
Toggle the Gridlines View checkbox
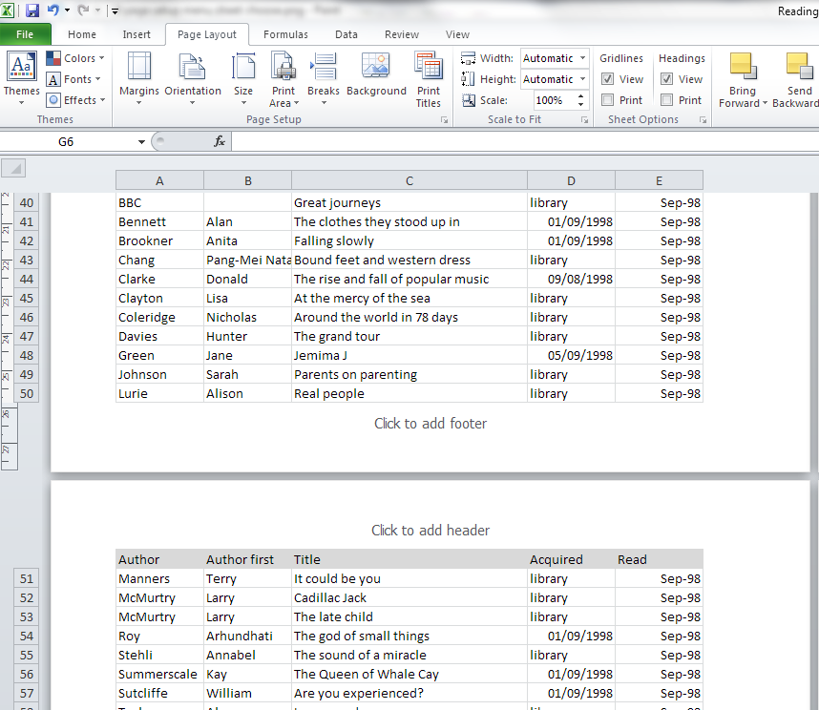click(608, 79)
